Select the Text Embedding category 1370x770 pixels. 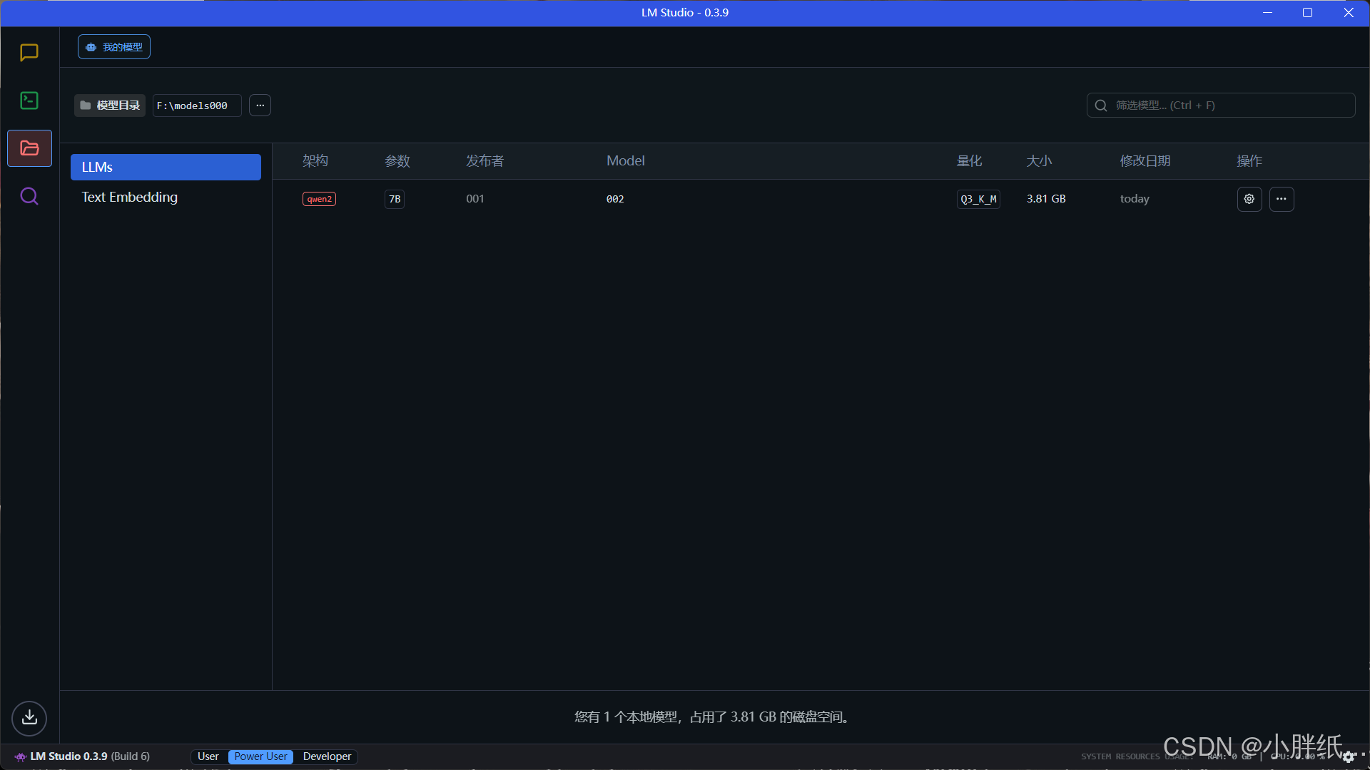(x=130, y=197)
